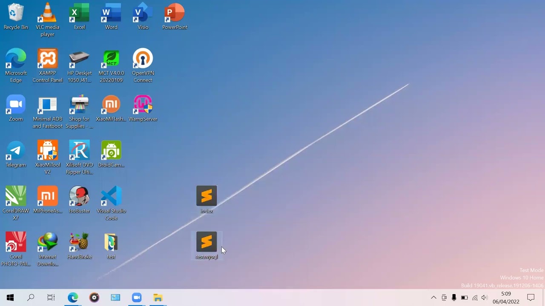Viewport: 545px width, 306px height.
Task: Select the Corel PHOTO-PAINT shortcut
Action: click(x=16, y=249)
